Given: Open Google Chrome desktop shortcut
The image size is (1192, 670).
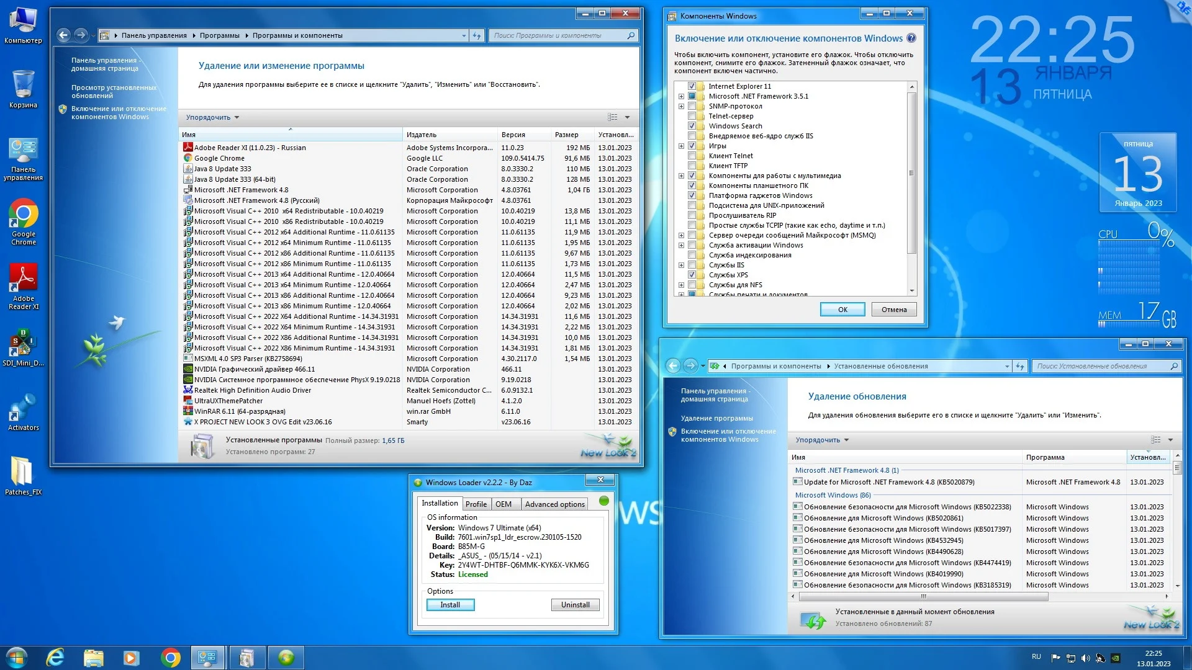Looking at the screenshot, I should 24,215.
